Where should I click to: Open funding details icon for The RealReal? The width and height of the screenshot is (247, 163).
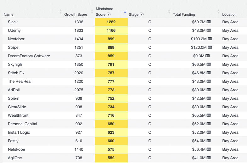click(x=209, y=81)
